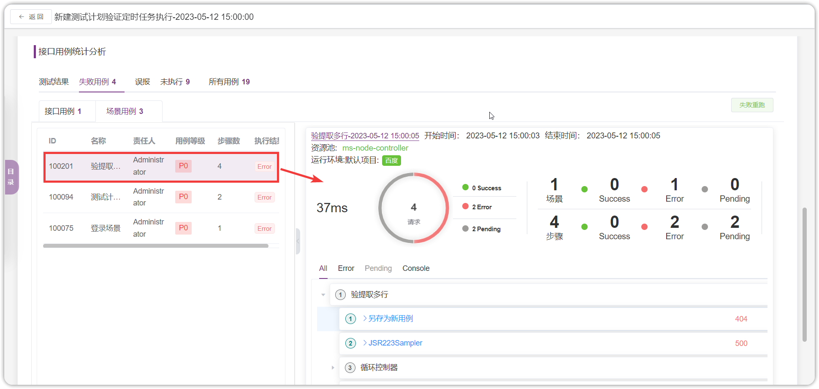Click the 0 Success legend entry

coord(482,188)
